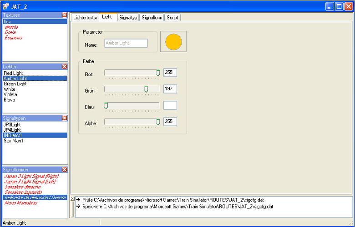Close the Texturen panel
The width and height of the screenshot is (355, 227).
pos(64,15)
